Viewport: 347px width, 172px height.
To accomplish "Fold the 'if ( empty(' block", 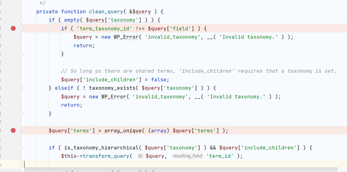I will [x=21, y=20].
